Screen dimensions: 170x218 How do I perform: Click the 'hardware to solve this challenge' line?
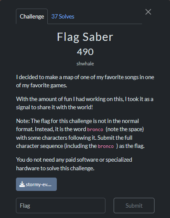pos(55,168)
